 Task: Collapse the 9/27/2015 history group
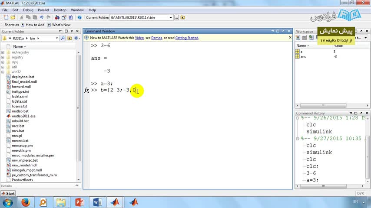click(x=298, y=139)
